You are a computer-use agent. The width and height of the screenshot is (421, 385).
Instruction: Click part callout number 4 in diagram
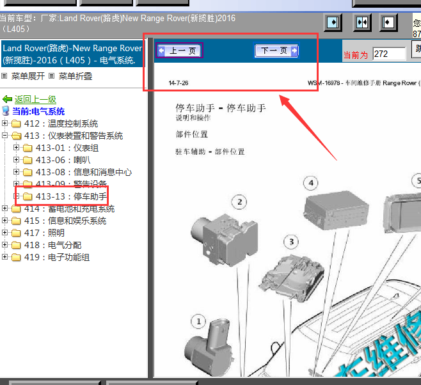tap(311, 183)
